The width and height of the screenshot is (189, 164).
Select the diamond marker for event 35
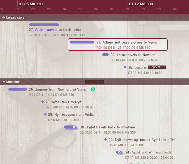(x=125, y=67)
